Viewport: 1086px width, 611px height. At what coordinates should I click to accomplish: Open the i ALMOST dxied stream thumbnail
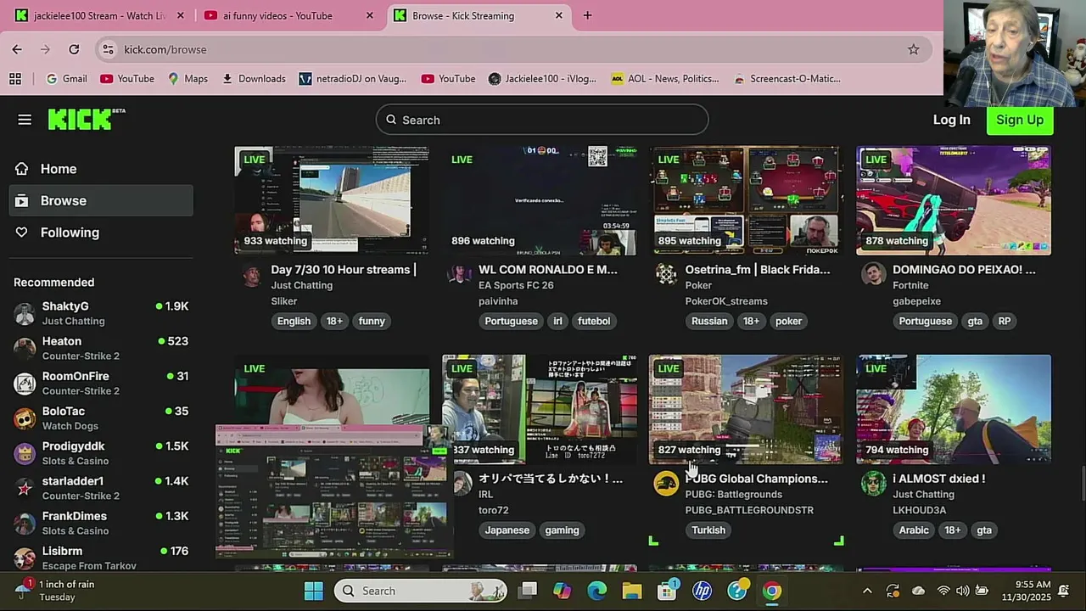(954, 409)
